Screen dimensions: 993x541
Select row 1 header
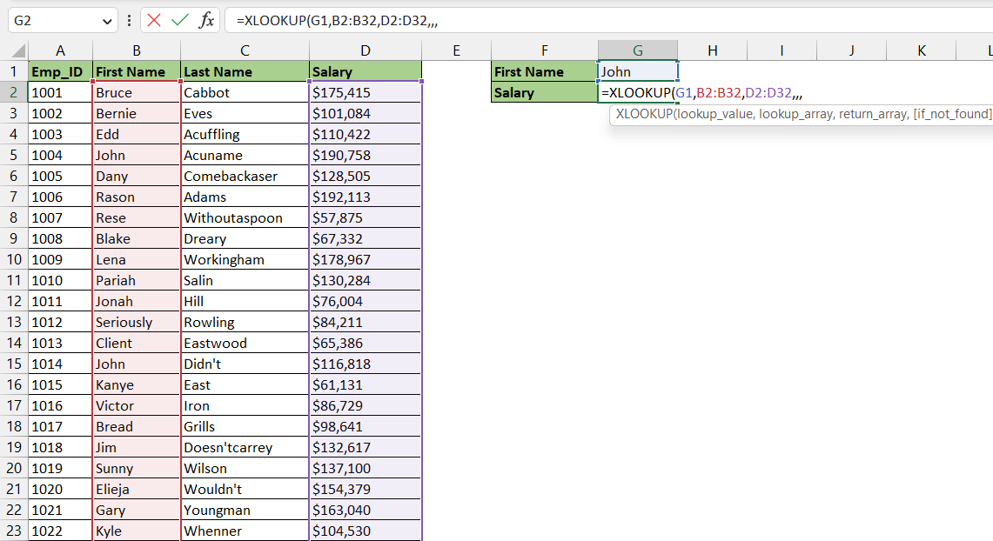13,71
